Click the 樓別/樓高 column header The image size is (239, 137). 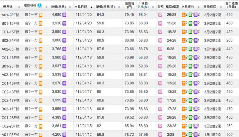pos(172,7)
